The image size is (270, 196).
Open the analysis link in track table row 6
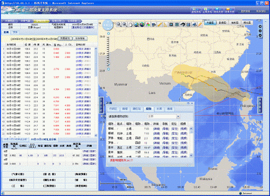pyautogui.click(x=79, y=69)
